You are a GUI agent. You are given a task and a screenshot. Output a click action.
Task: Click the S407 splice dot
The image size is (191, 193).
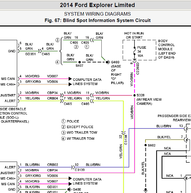79,62
